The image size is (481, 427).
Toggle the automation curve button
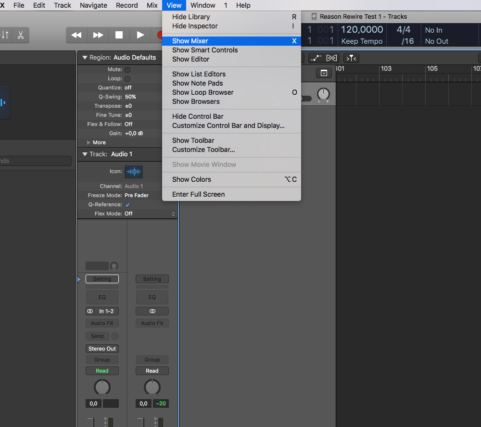pos(316,58)
